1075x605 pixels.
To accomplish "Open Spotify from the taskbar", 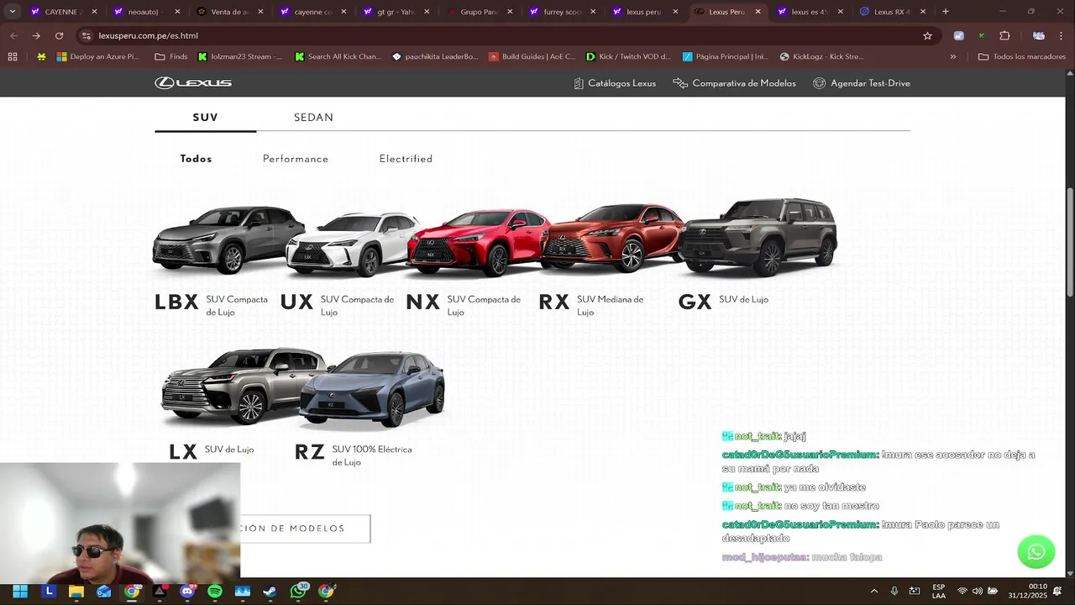I will [215, 592].
